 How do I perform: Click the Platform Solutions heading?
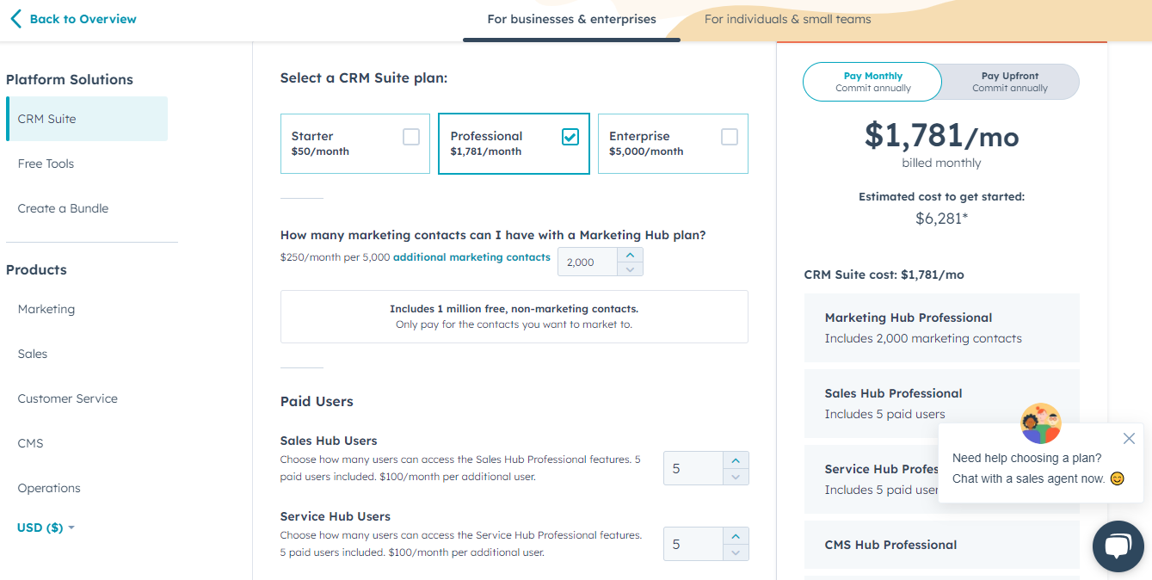click(x=70, y=79)
